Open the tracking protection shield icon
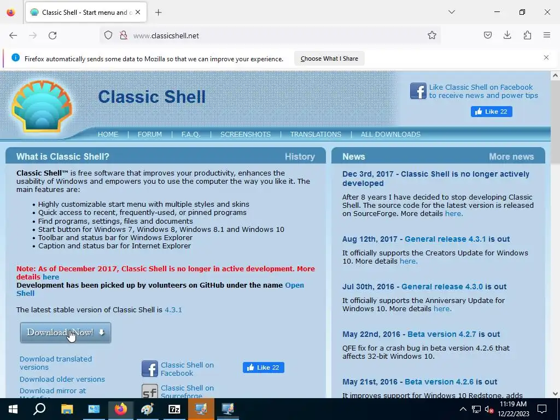560x420 pixels. click(x=108, y=36)
